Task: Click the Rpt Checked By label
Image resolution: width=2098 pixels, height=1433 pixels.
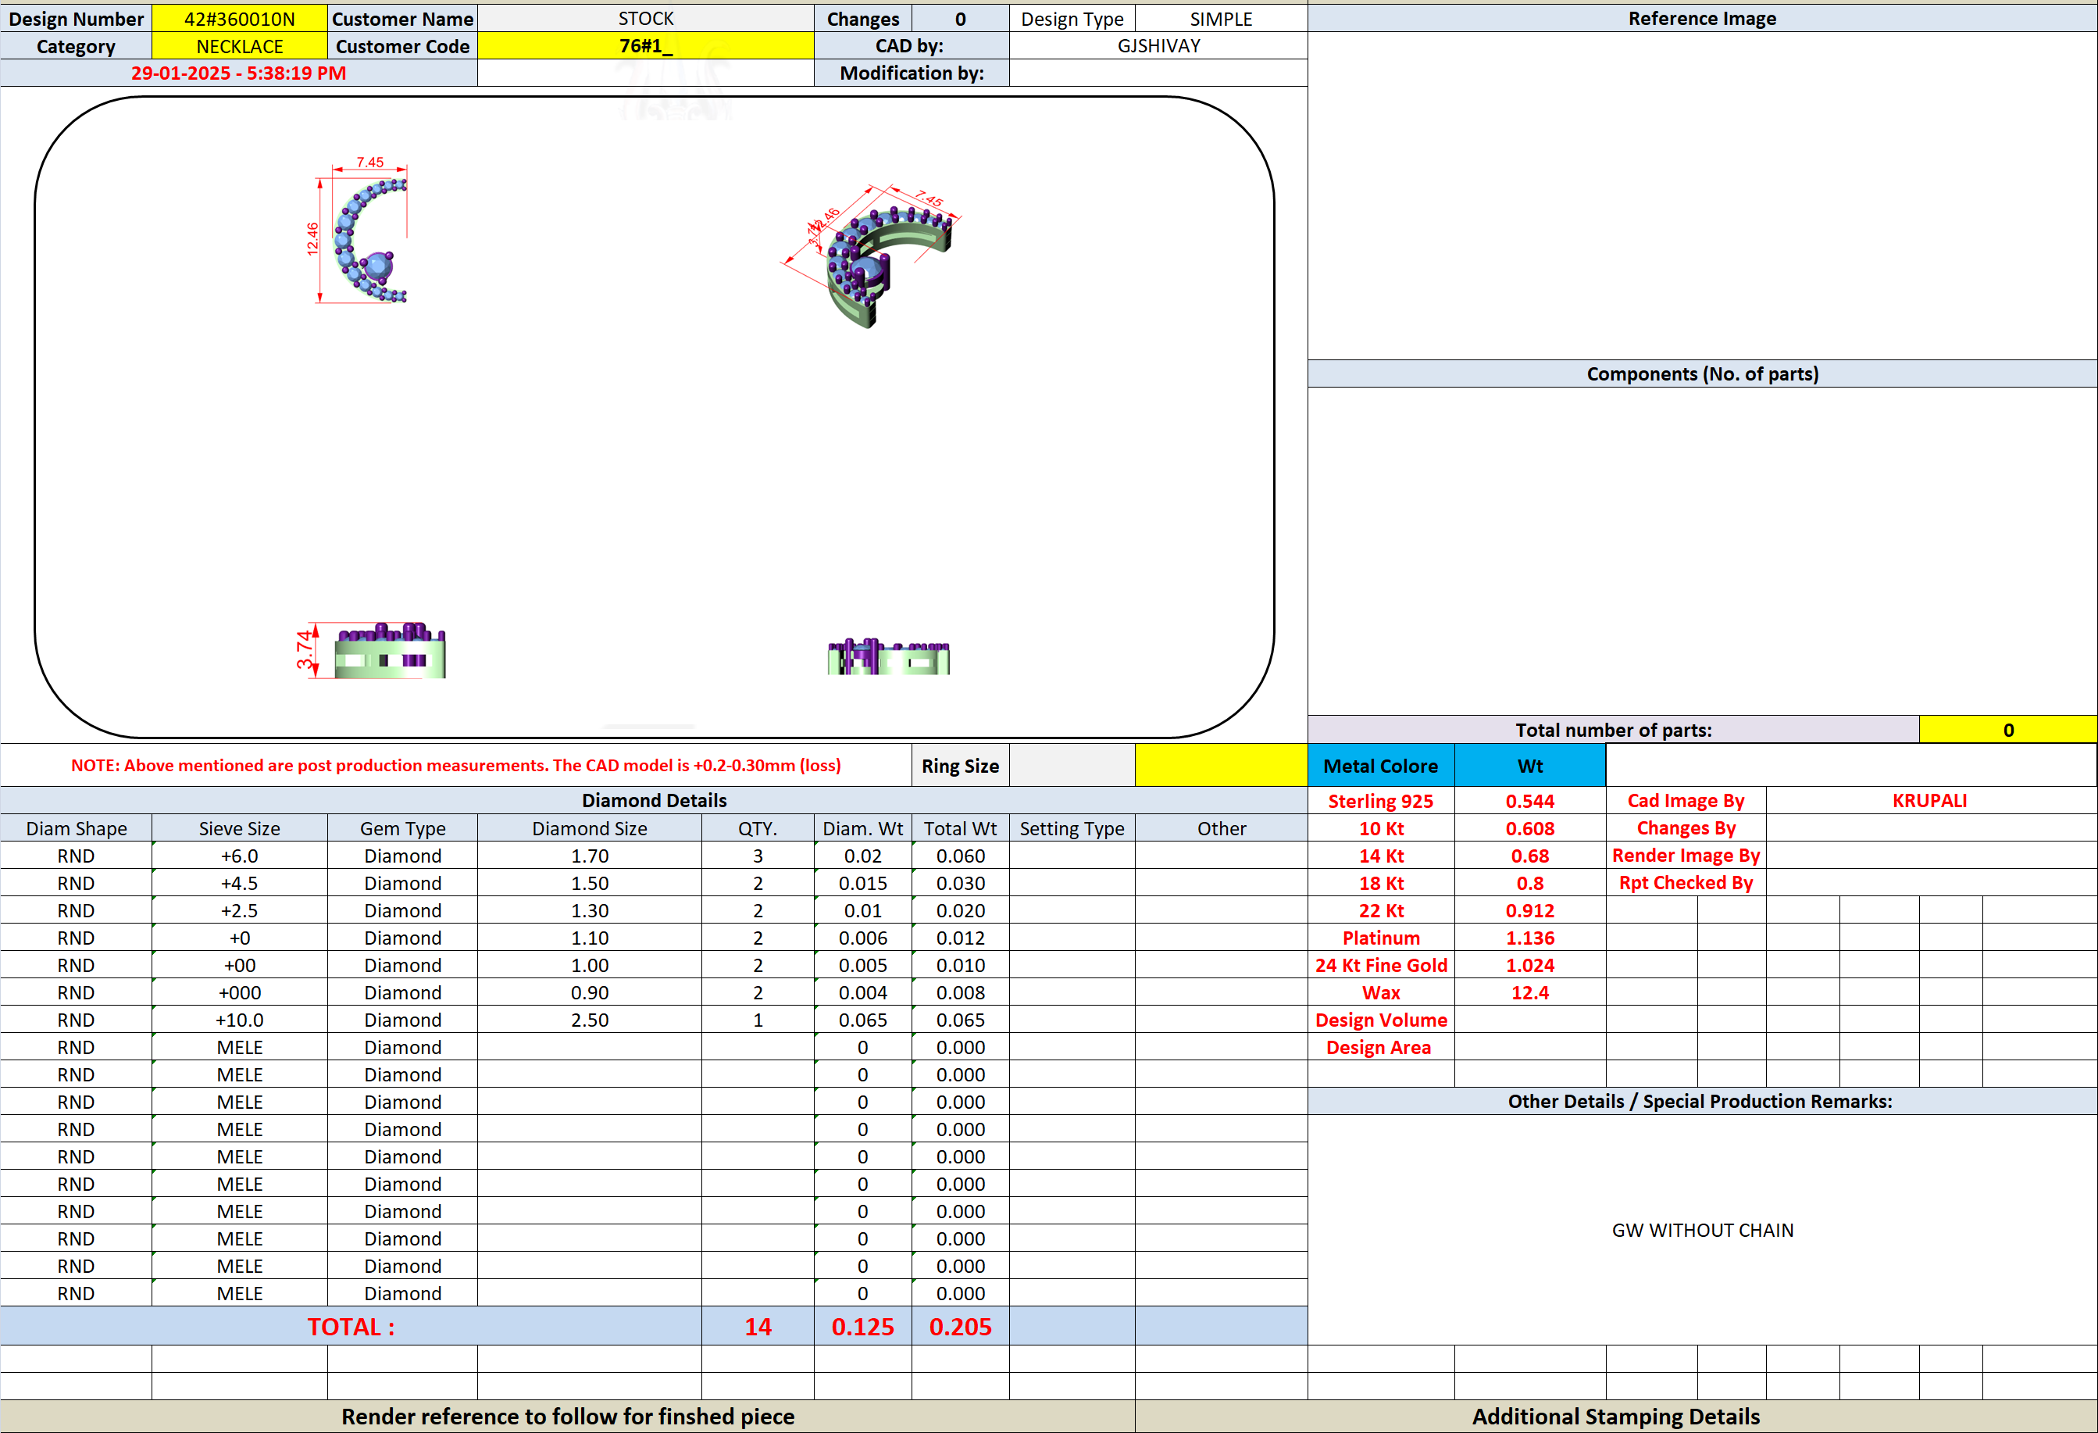Action: click(1686, 883)
